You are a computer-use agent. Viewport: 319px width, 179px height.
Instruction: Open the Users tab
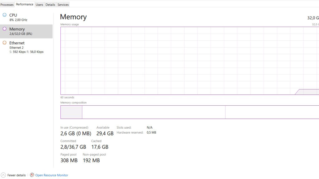coord(39,5)
